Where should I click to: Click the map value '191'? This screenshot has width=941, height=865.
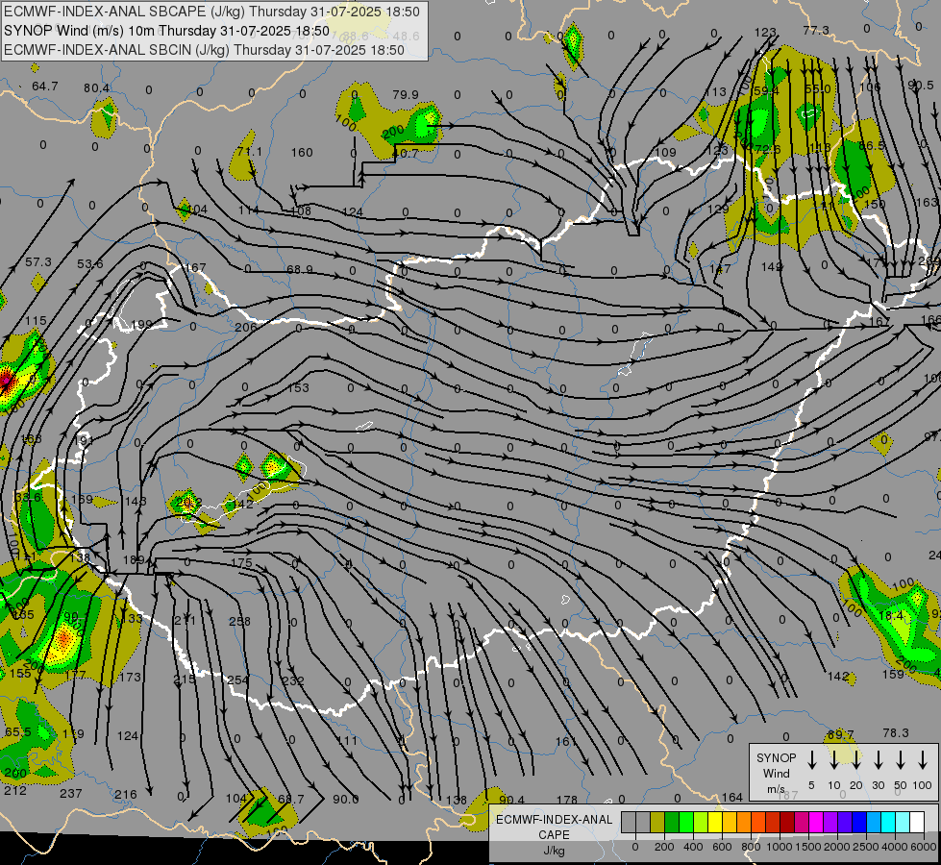pyautogui.click(x=84, y=440)
